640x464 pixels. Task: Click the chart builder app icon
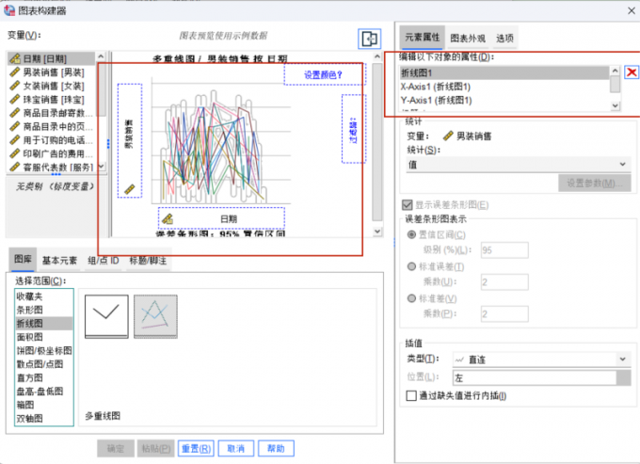point(9,10)
